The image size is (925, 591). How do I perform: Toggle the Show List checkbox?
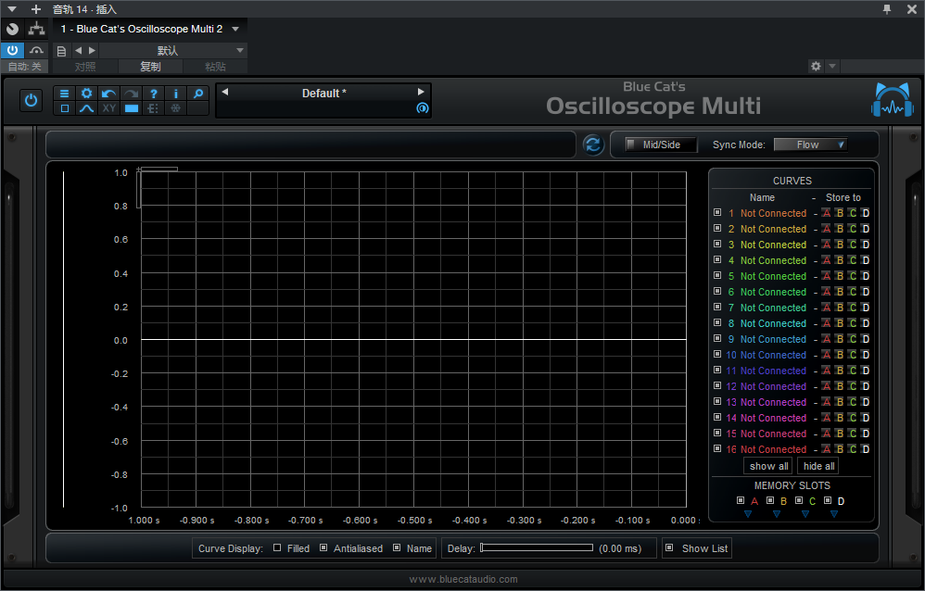(669, 548)
